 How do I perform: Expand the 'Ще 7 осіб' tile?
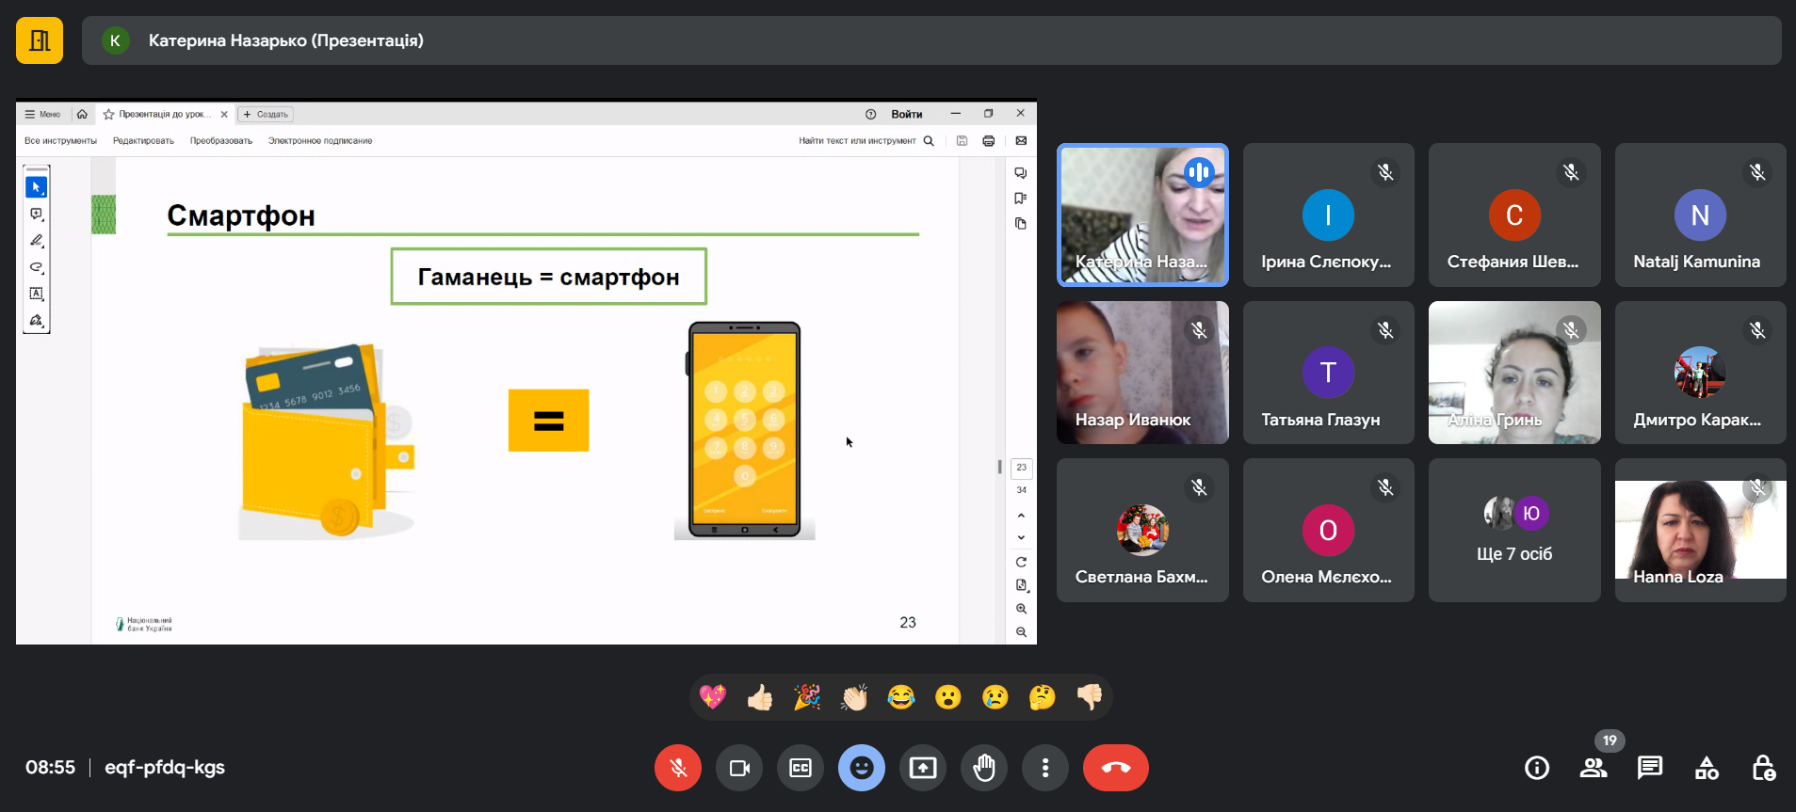1513,530
